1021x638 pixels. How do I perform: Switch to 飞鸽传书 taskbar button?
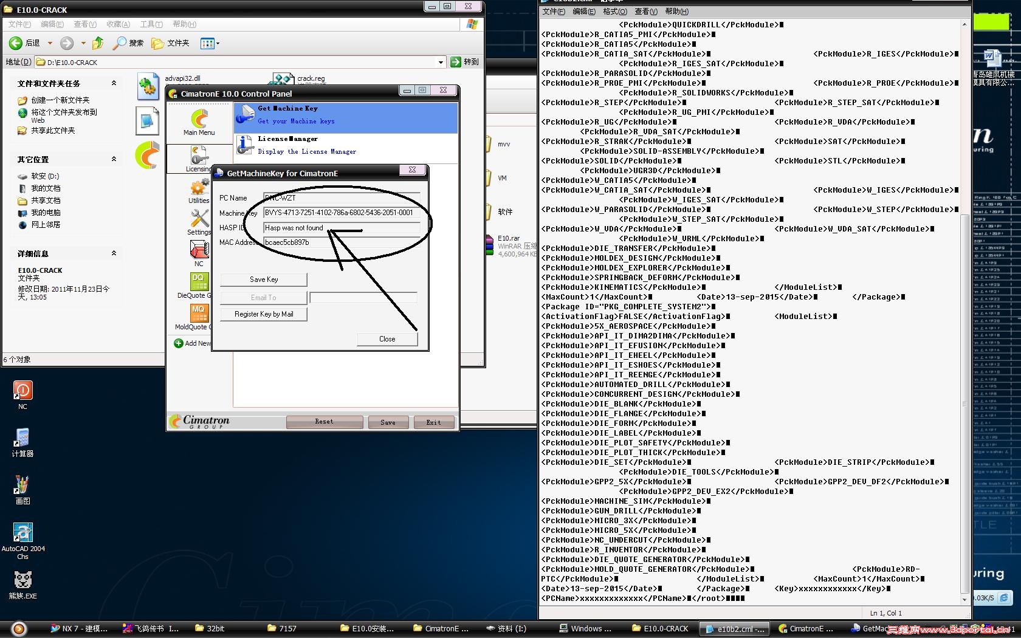(152, 629)
